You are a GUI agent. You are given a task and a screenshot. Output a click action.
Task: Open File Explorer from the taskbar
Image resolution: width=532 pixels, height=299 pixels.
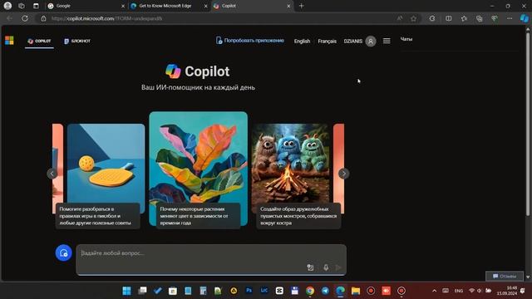pyautogui.click(x=356, y=291)
